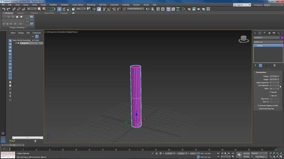Screen dimensions: 284x159
Task: Click the Remove Modifier trash icon
Action: (x=274, y=65)
